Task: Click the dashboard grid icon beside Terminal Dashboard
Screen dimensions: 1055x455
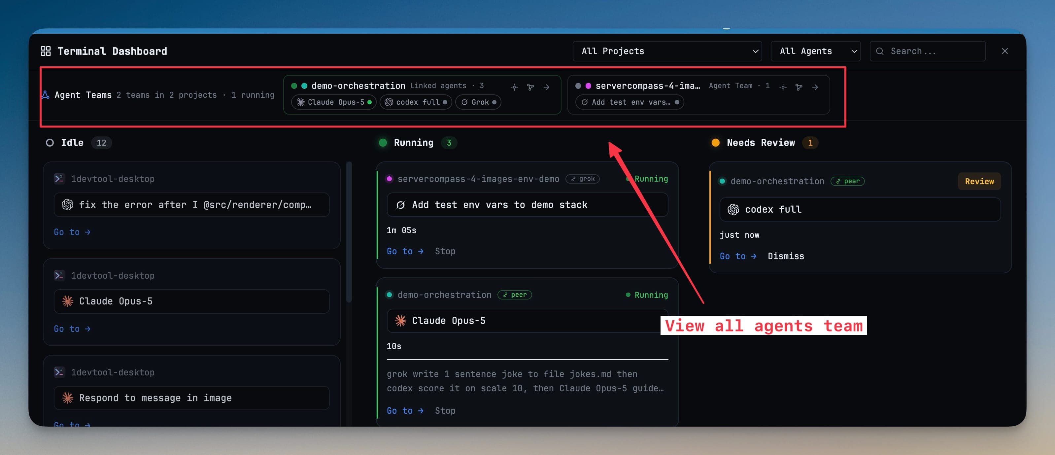Action: click(x=46, y=51)
